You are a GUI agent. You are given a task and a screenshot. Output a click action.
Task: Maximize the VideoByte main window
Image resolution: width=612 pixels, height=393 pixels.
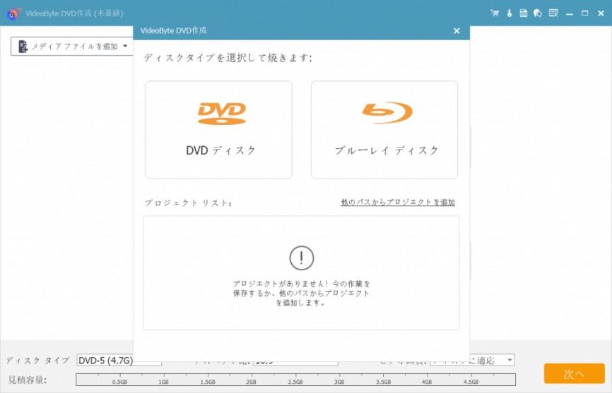point(584,13)
